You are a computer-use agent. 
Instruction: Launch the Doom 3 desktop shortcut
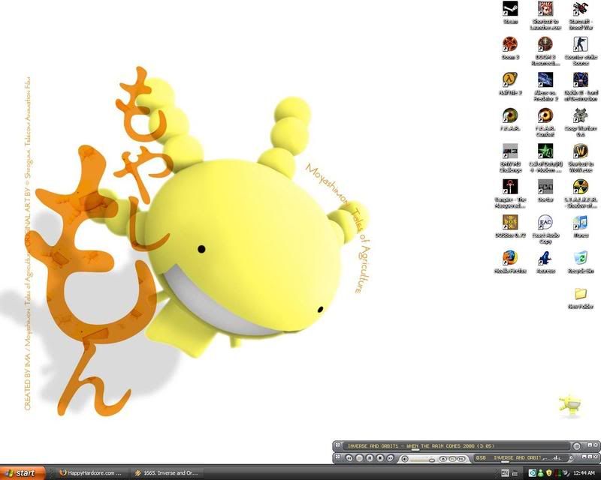coord(510,45)
